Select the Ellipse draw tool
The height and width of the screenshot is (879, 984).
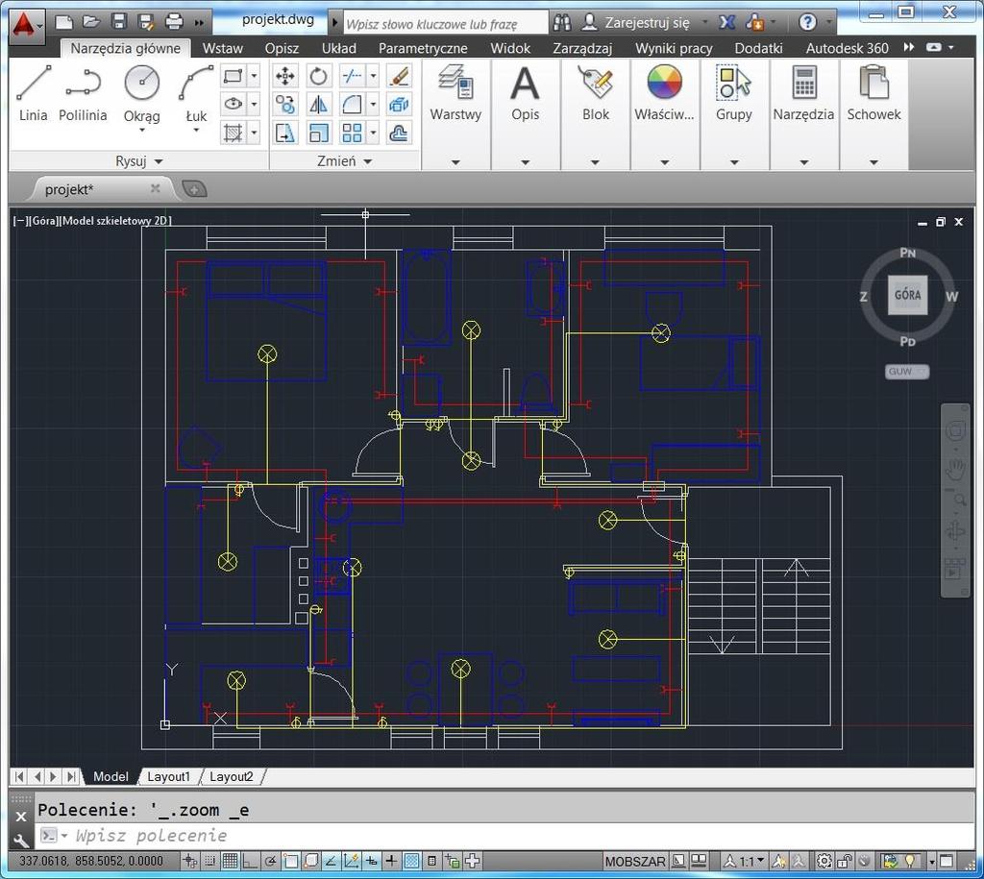[233, 104]
